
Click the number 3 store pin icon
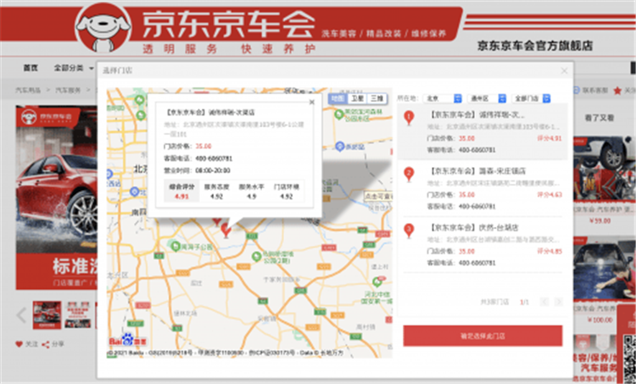click(x=409, y=230)
